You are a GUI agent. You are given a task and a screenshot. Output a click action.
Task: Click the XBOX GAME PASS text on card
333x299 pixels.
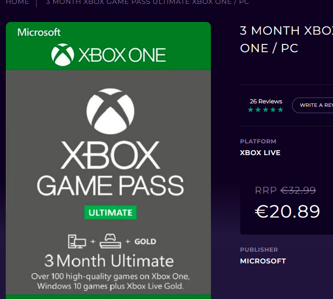pyautogui.click(x=110, y=168)
